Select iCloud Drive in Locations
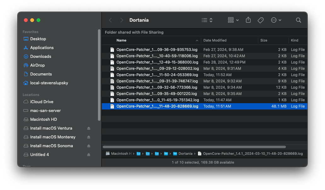 pyautogui.click(x=38, y=102)
